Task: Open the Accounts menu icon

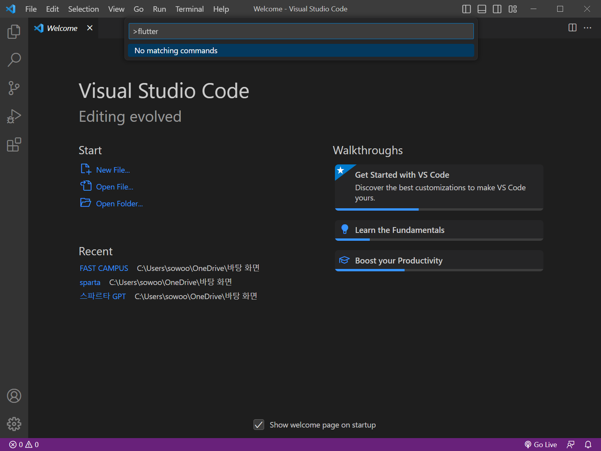Action: click(14, 396)
